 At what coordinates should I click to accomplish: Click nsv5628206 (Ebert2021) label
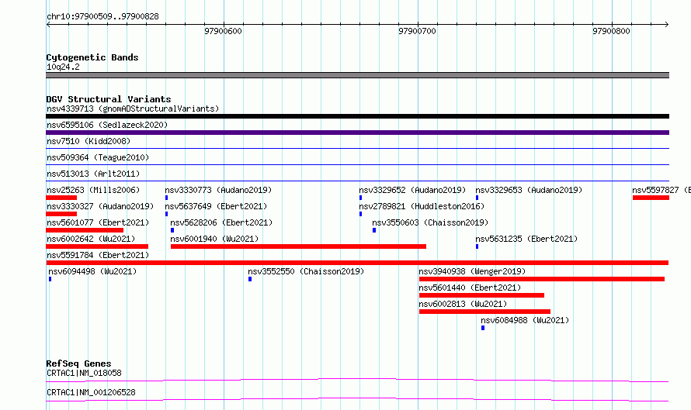pyautogui.click(x=221, y=222)
